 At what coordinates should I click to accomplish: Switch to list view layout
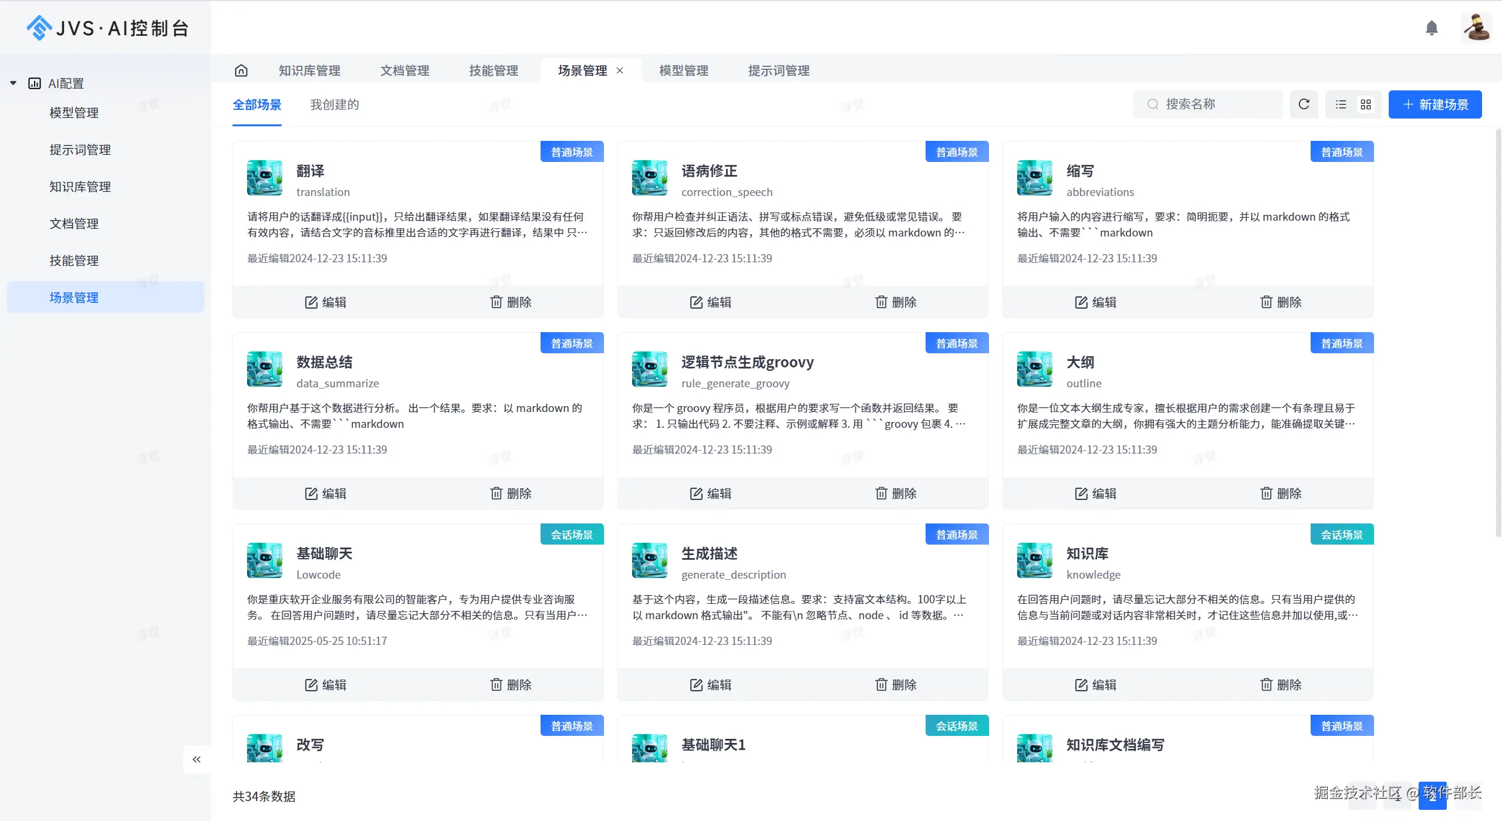pyautogui.click(x=1341, y=104)
